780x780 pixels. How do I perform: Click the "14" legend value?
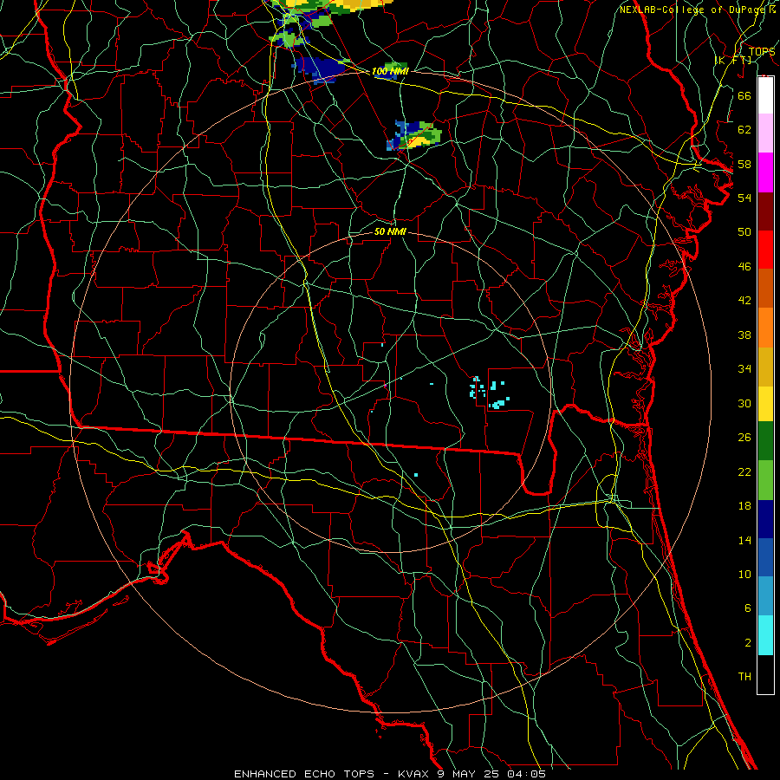point(744,540)
